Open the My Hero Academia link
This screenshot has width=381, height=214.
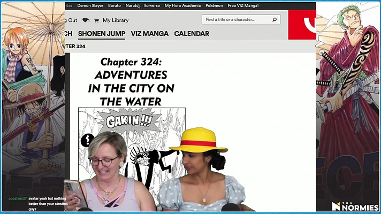click(x=182, y=5)
